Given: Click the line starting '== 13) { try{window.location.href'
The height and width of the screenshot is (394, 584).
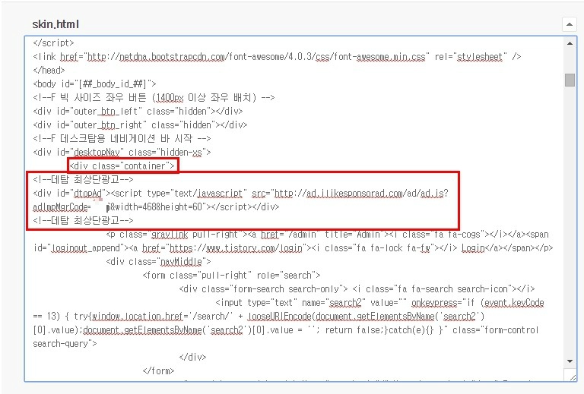Looking at the screenshot, I should [x=259, y=317].
